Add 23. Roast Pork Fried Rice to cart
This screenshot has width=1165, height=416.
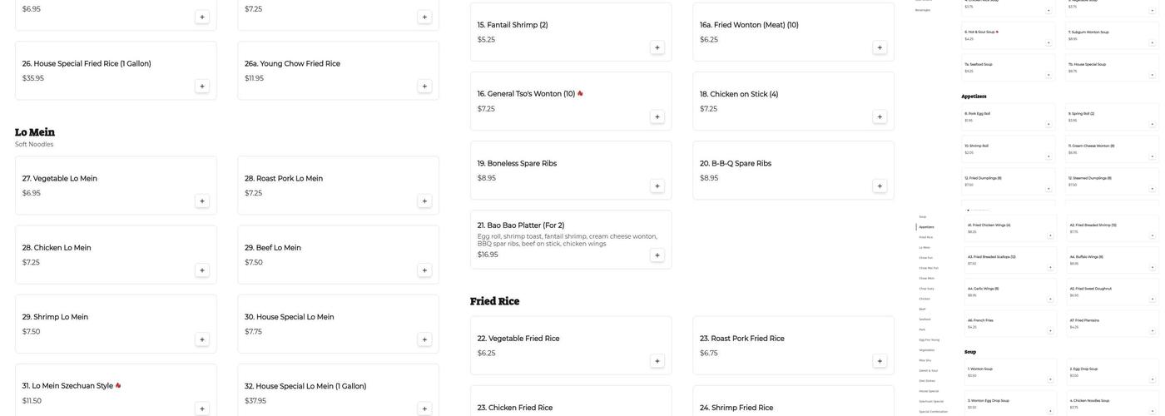[x=880, y=361]
